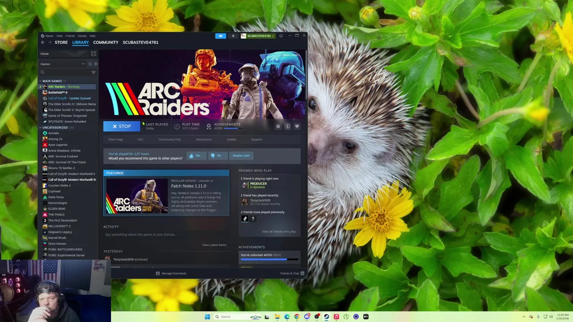Open game info icon

click(287, 127)
